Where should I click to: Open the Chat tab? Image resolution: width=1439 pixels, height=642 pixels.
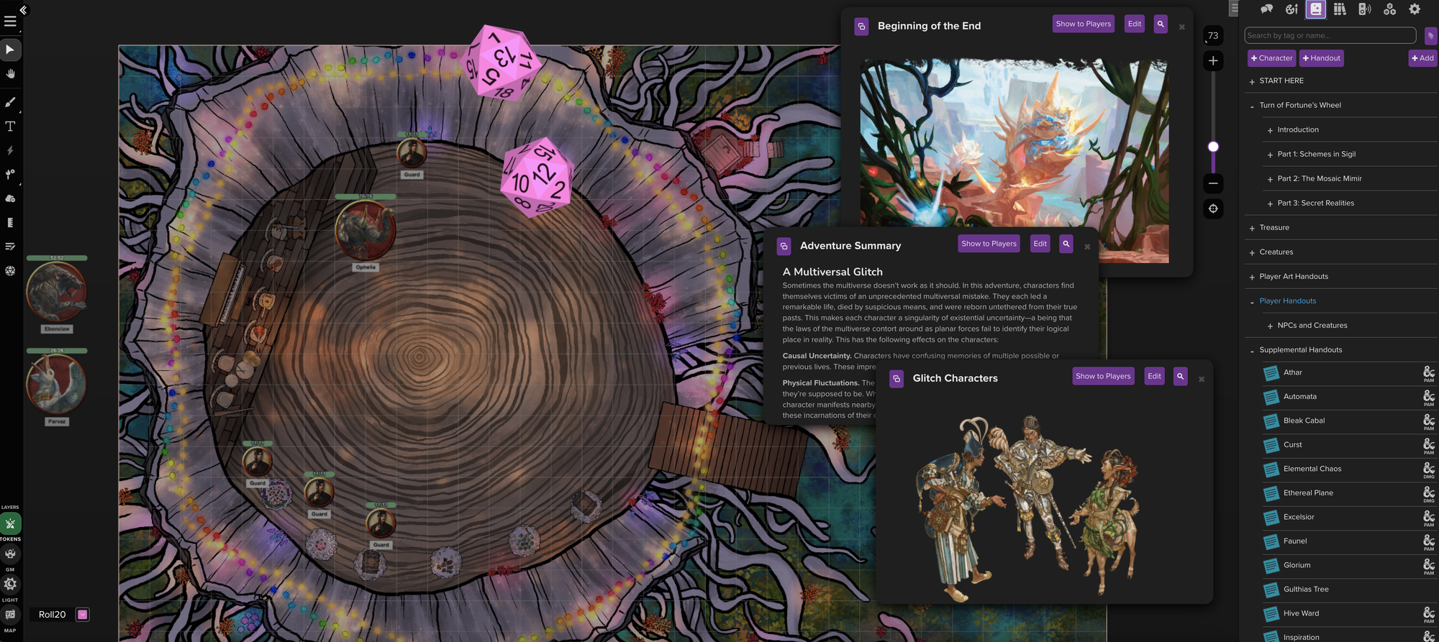point(1267,9)
